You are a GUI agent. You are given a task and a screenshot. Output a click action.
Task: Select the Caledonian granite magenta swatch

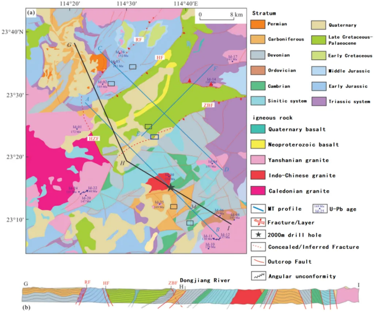click(257, 190)
